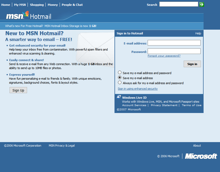Click the MSN butterfly Hotmail logo
Image resolution: width=220 pixels, height=172 pixels.
29,16
